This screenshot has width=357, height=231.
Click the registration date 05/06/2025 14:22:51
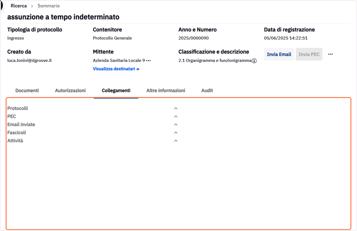click(286, 38)
